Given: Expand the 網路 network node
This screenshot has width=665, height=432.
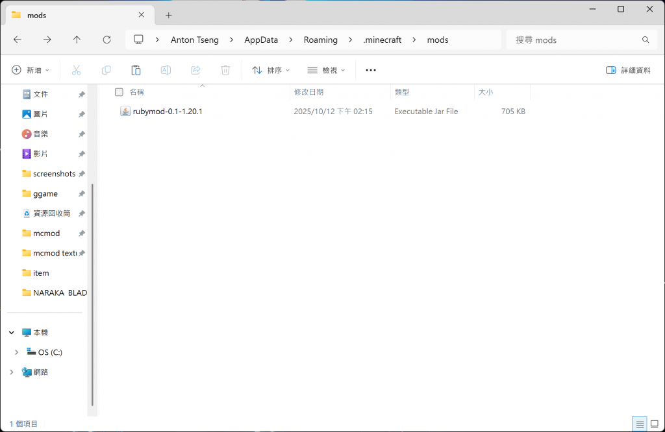Looking at the screenshot, I should coord(12,372).
